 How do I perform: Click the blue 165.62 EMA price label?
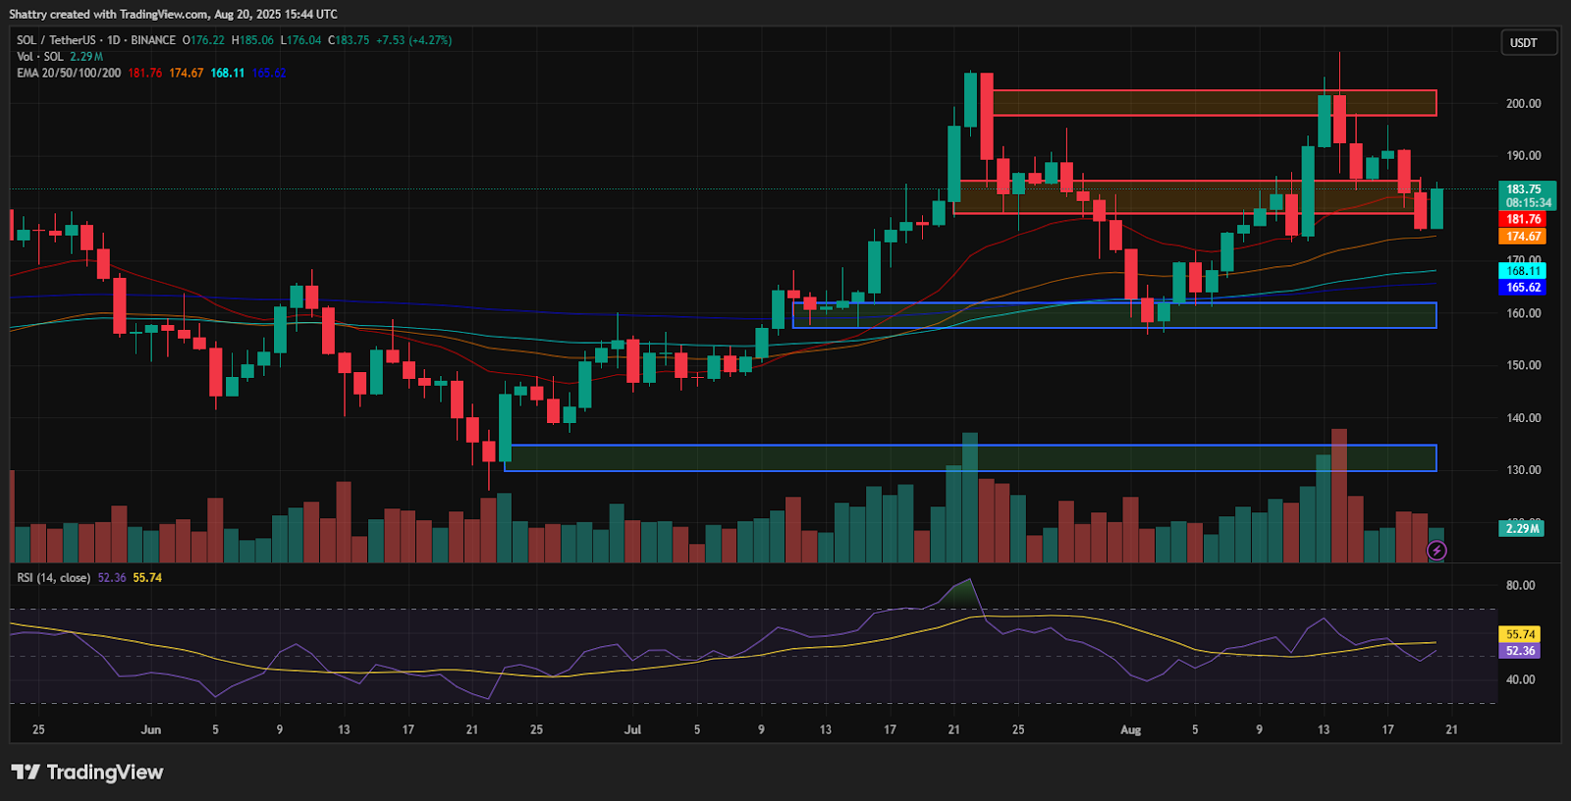click(1523, 288)
